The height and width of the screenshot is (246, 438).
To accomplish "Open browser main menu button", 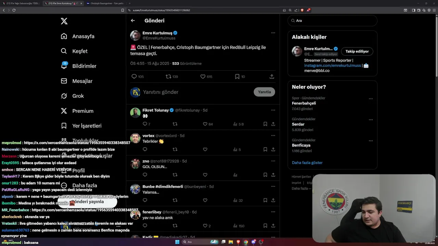I will pos(435,10).
